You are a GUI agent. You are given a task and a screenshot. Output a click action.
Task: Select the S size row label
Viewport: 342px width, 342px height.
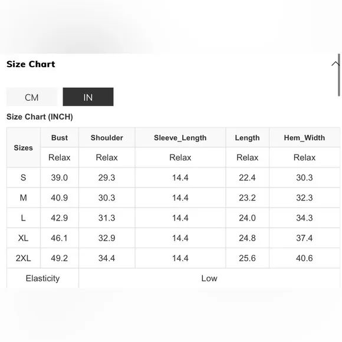click(24, 177)
